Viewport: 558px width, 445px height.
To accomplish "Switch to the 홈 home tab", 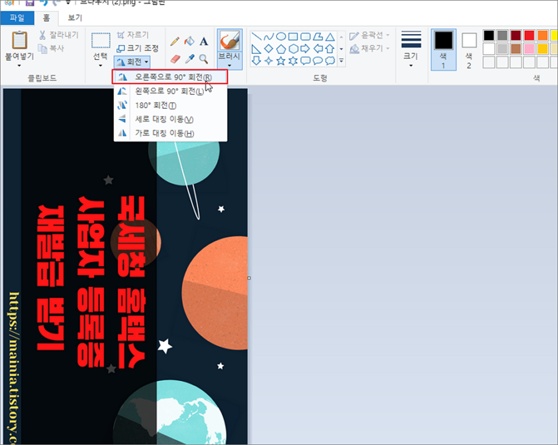I will pos(46,18).
